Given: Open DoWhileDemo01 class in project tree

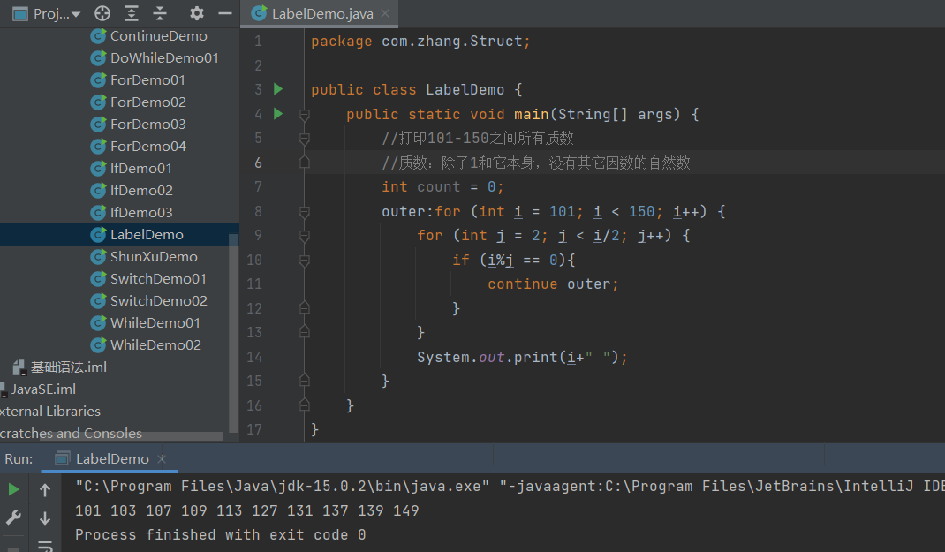Looking at the screenshot, I should click(x=164, y=58).
